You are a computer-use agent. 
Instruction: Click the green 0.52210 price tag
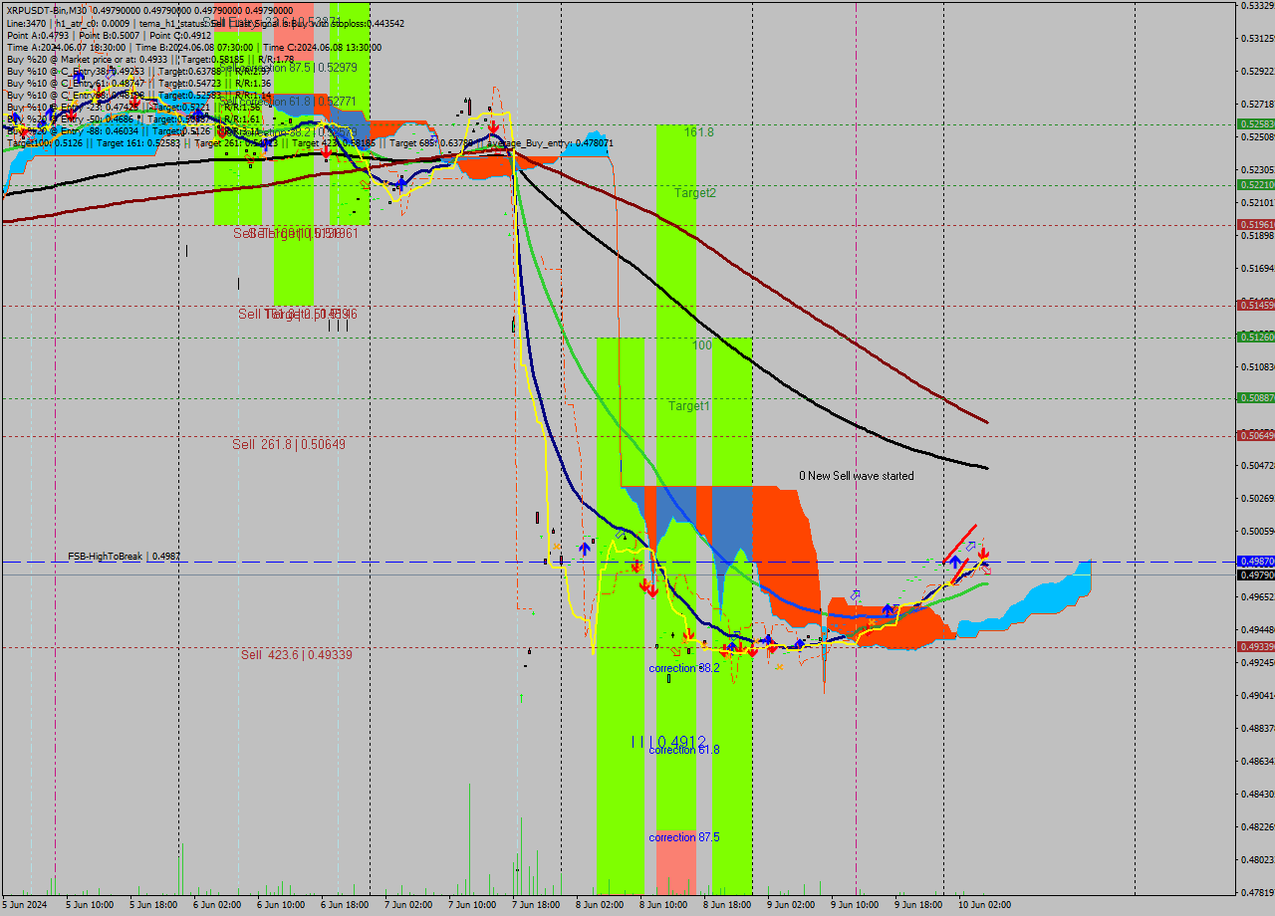coord(1256,184)
